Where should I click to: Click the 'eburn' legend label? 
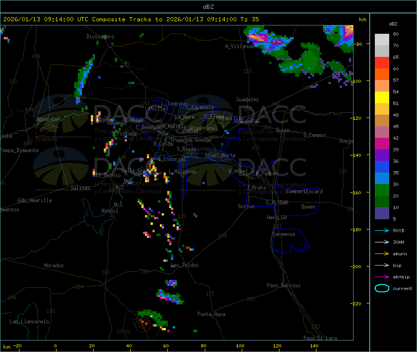pos(400,254)
